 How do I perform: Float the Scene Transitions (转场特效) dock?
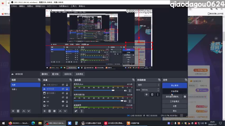[x=159, y=80]
